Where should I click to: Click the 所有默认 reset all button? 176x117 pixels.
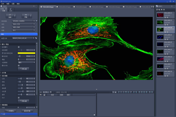11,111
